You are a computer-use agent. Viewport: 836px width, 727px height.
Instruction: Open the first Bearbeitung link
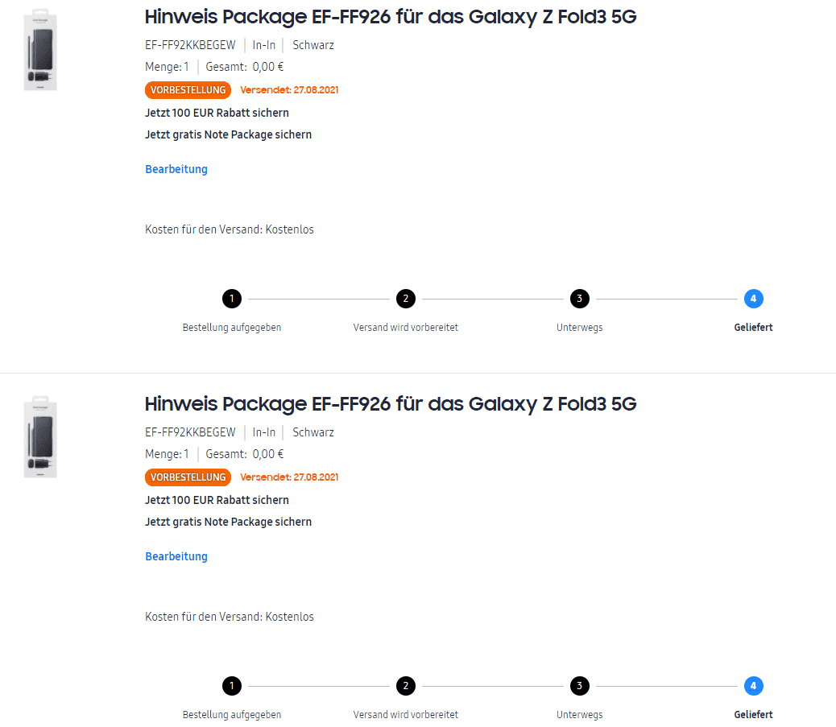point(176,169)
